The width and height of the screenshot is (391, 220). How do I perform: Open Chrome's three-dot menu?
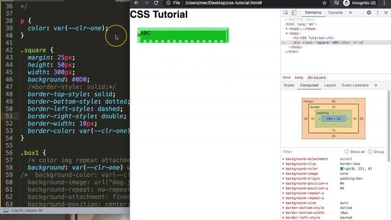(384, 2)
